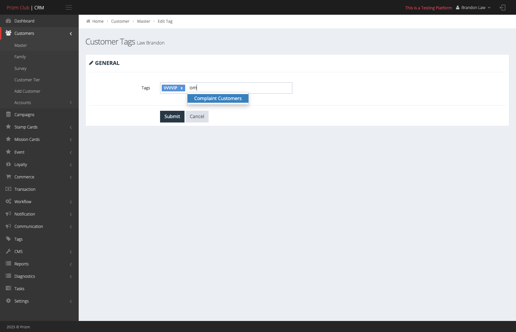Click the Workflow gears icon

point(8,201)
